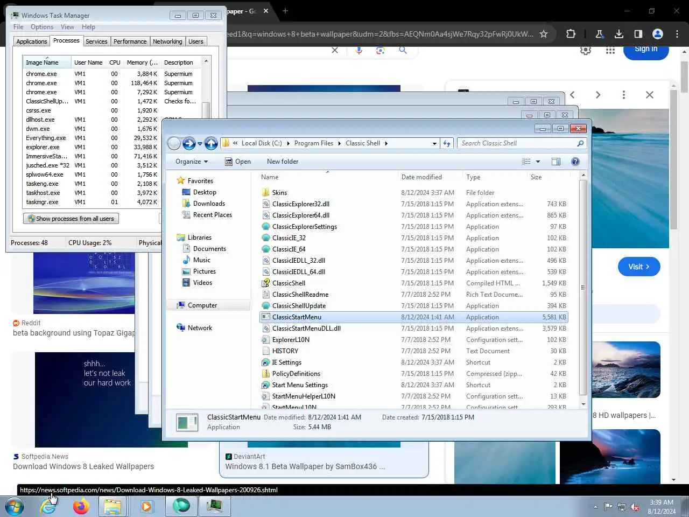Screen dimensions: 689x517
Task: Click the file list vertical scrollbar
Action: point(583,288)
